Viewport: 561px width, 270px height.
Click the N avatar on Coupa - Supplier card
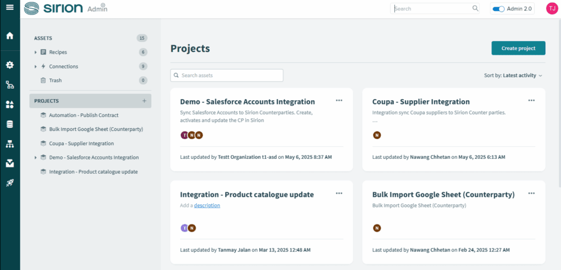tap(376, 135)
